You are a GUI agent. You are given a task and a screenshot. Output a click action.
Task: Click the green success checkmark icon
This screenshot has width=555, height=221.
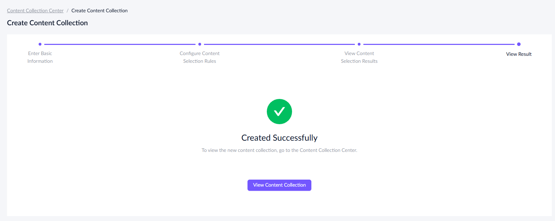pyautogui.click(x=279, y=112)
